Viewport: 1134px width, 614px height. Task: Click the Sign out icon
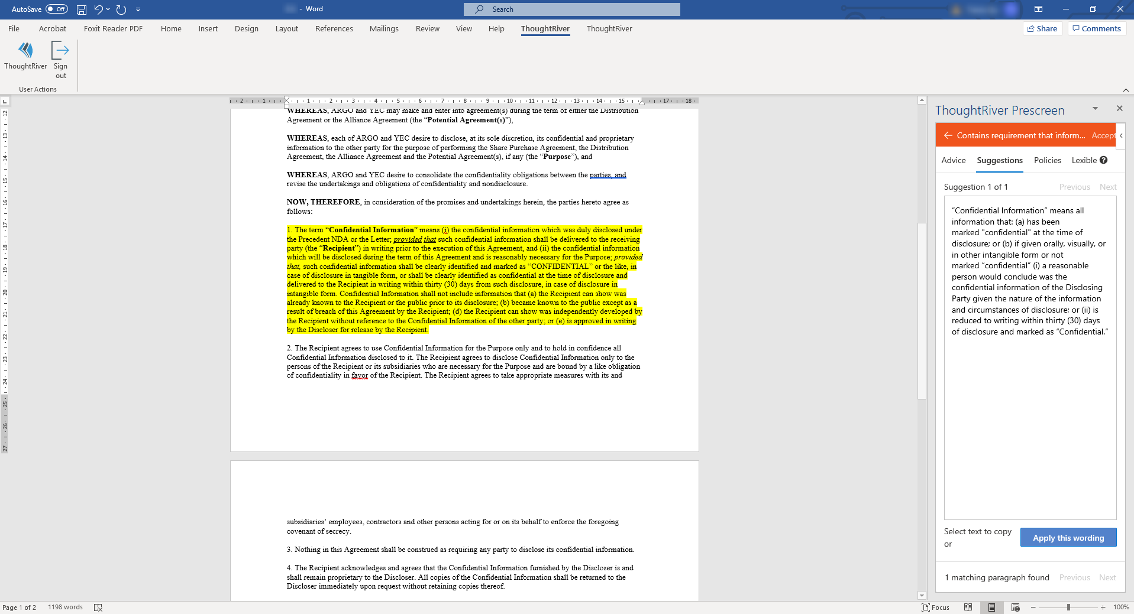60,60
